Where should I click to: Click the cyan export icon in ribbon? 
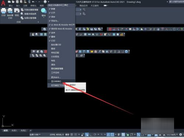coord(43,11)
